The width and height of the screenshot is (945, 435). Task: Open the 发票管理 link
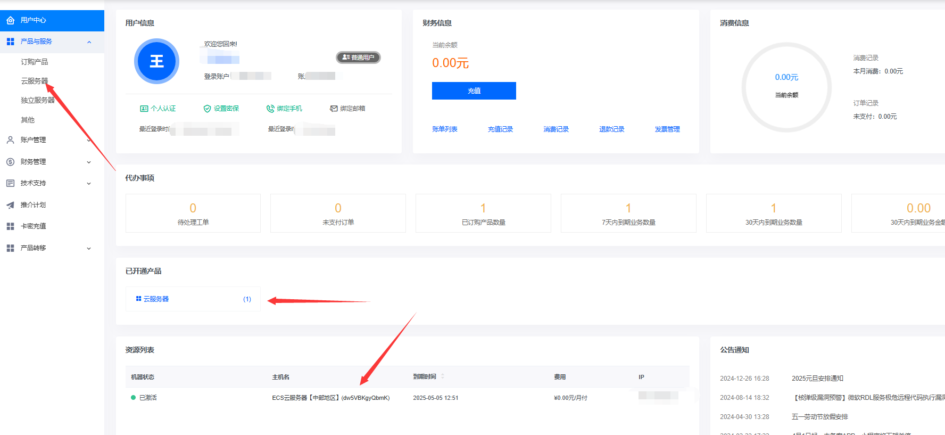(667, 129)
